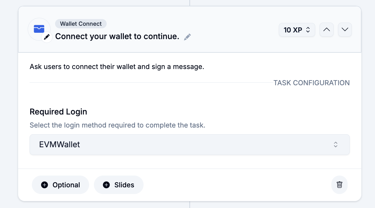Viewport: 375px width, 208px height.
Task: Add an Optional section to the task
Action: 60,185
